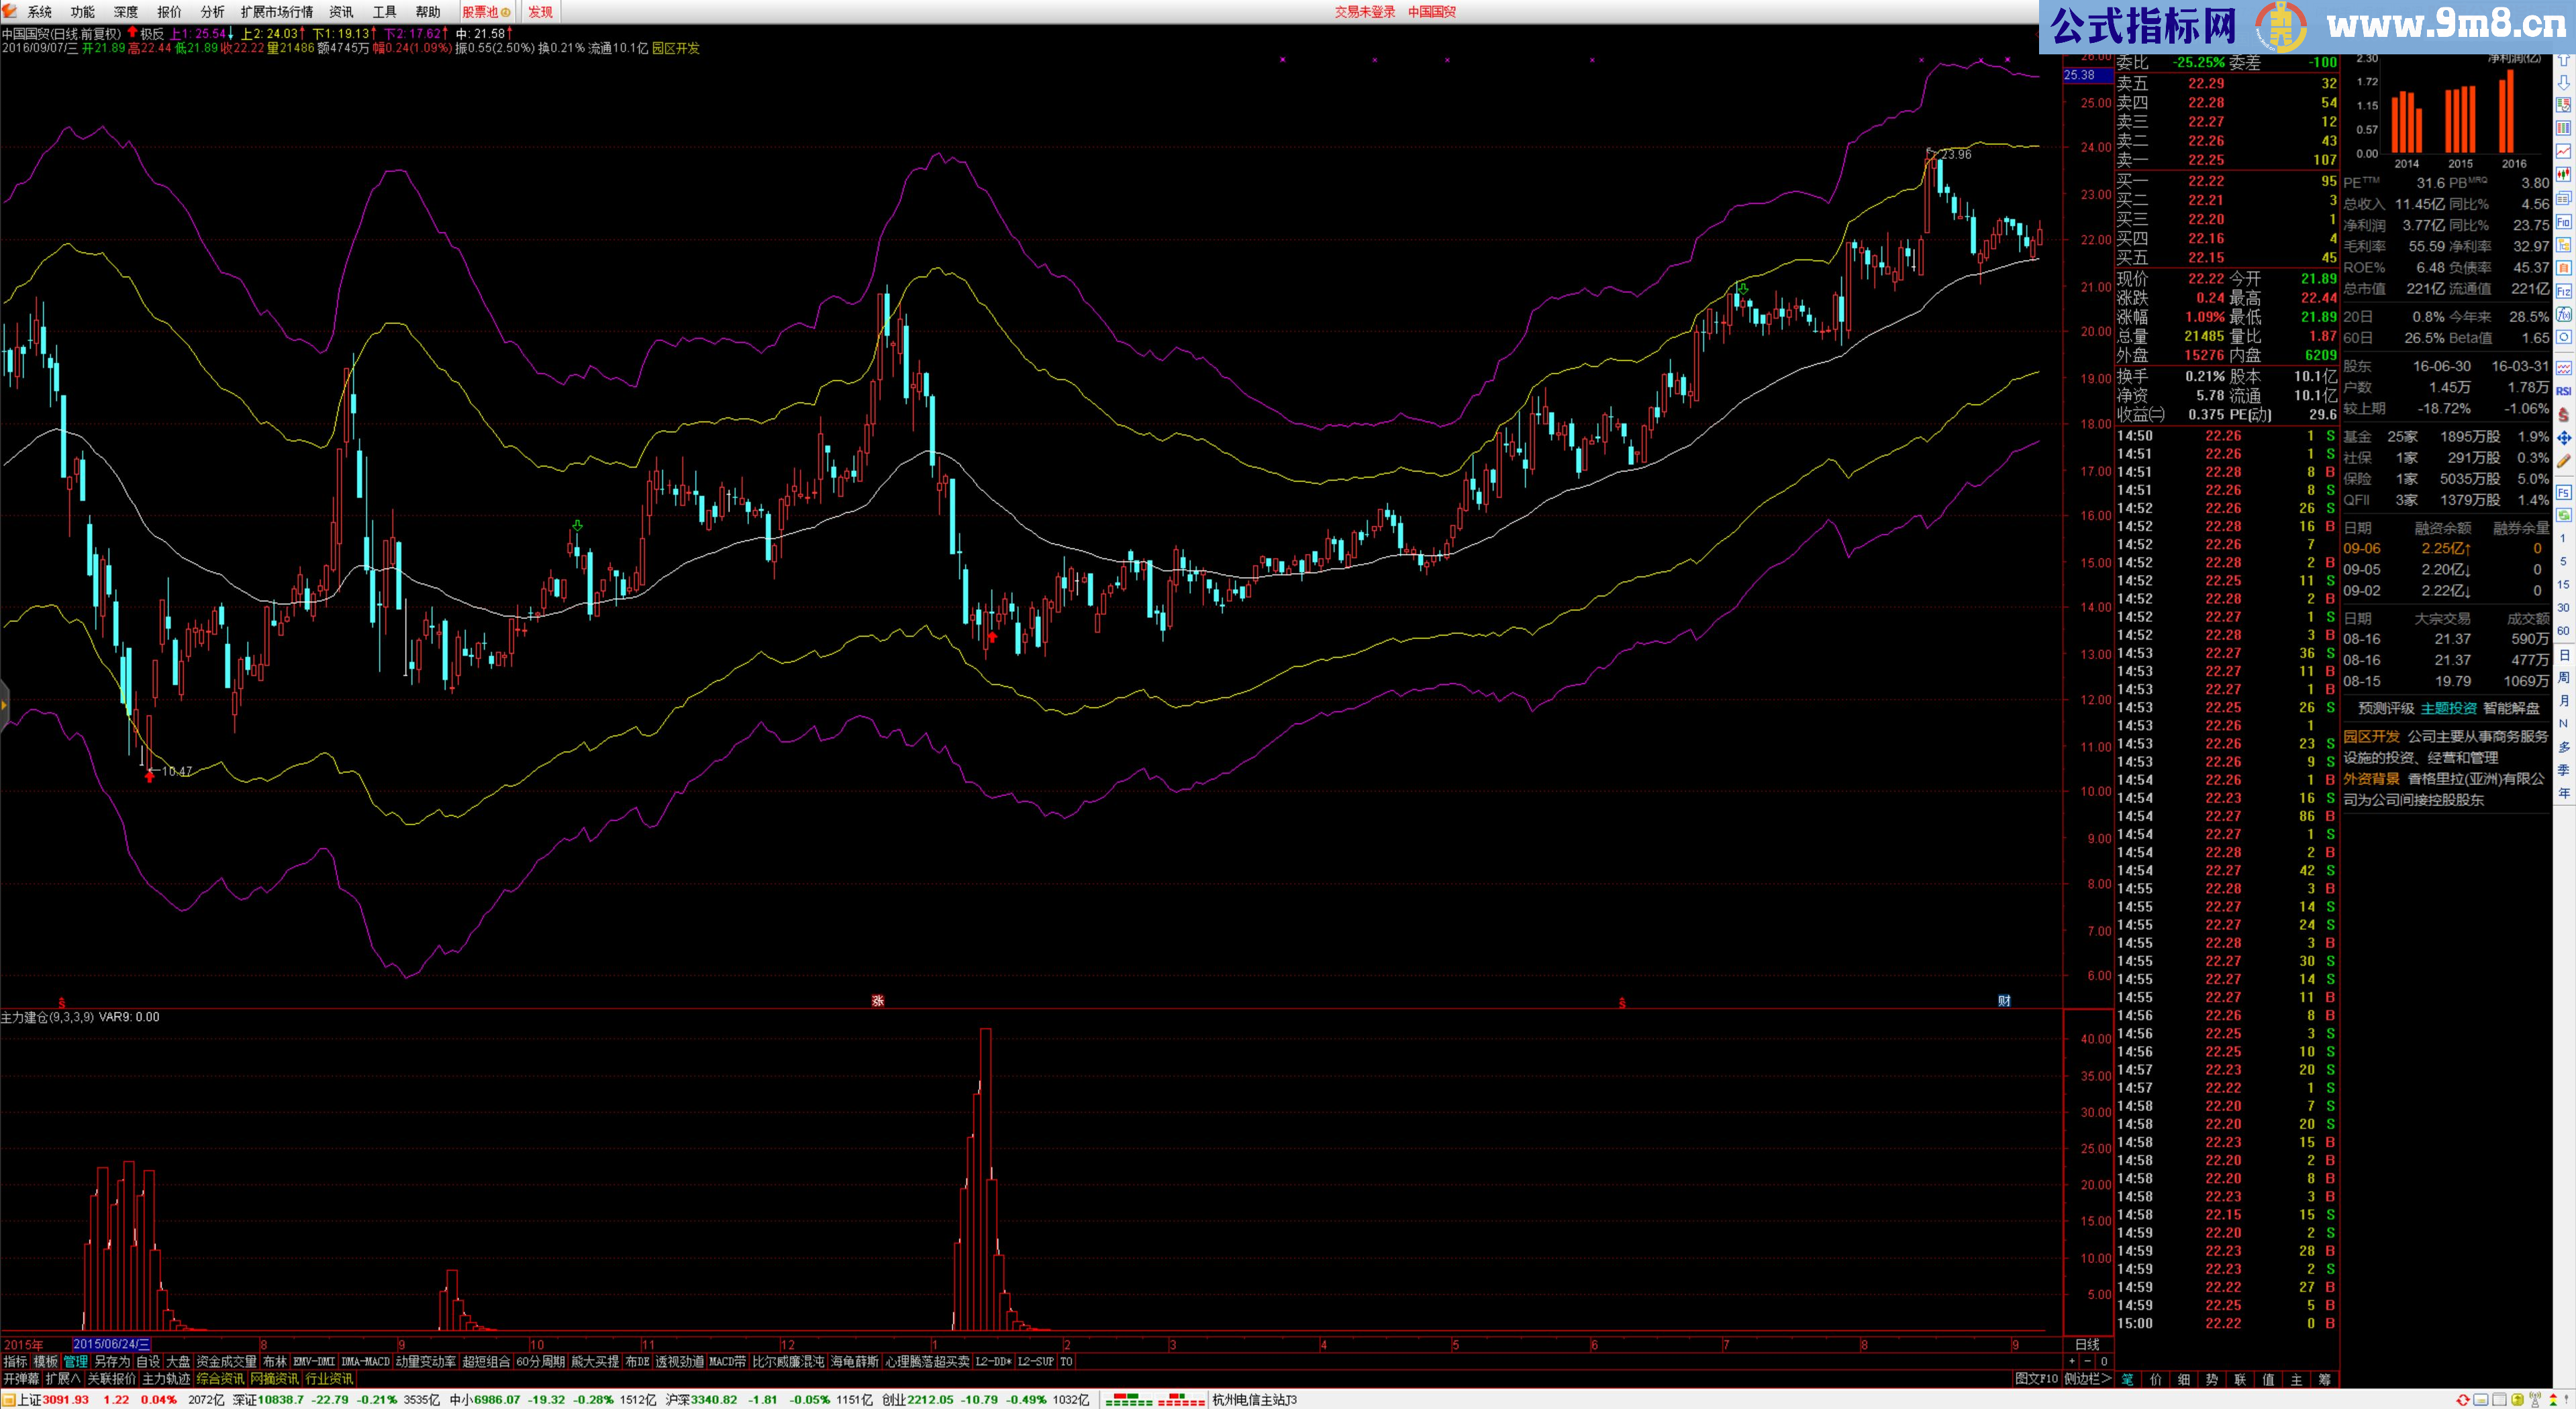Open the 日线 period selector
2576x1409 pixels.
point(2087,1344)
